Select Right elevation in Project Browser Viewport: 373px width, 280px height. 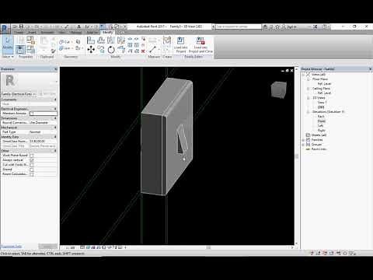pyautogui.click(x=322, y=131)
